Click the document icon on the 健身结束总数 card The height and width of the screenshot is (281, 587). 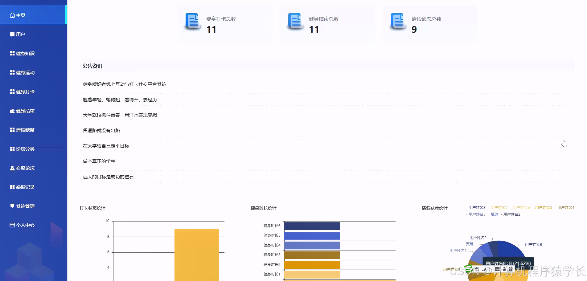(296, 21)
